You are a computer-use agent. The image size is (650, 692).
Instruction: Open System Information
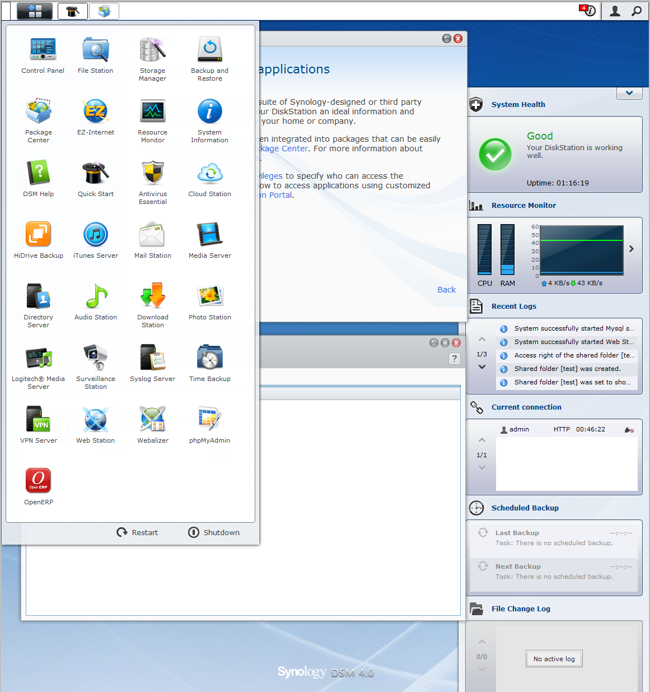pos(210,120)
